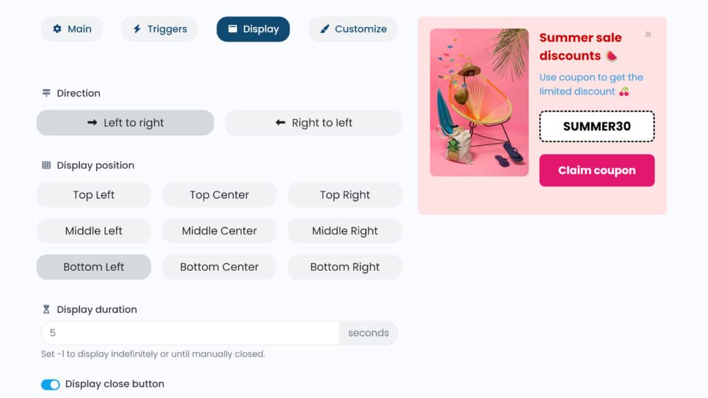Click the SUMMER30 coupon code box
Image resolution: width=708 pixels, height=398 pixels.
597,126
